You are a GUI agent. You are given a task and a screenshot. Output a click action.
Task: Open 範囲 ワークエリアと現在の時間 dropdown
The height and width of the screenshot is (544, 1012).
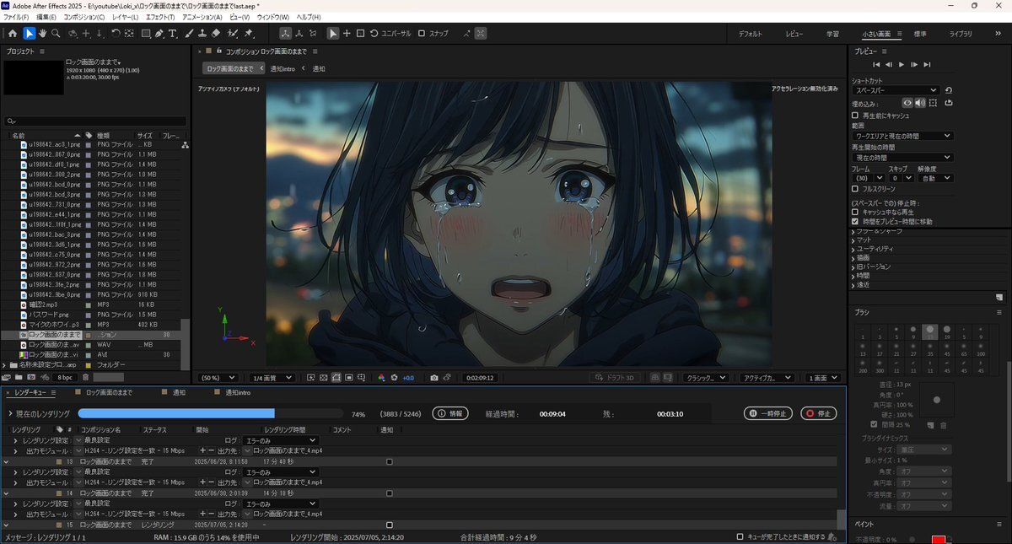click(x=902, y=136)
